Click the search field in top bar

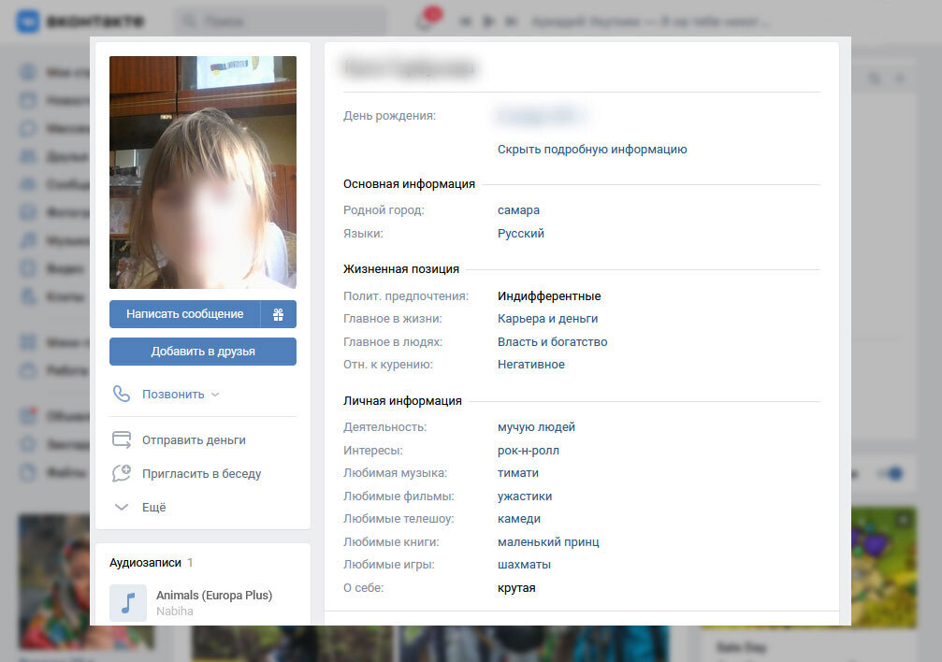point(281,21)
